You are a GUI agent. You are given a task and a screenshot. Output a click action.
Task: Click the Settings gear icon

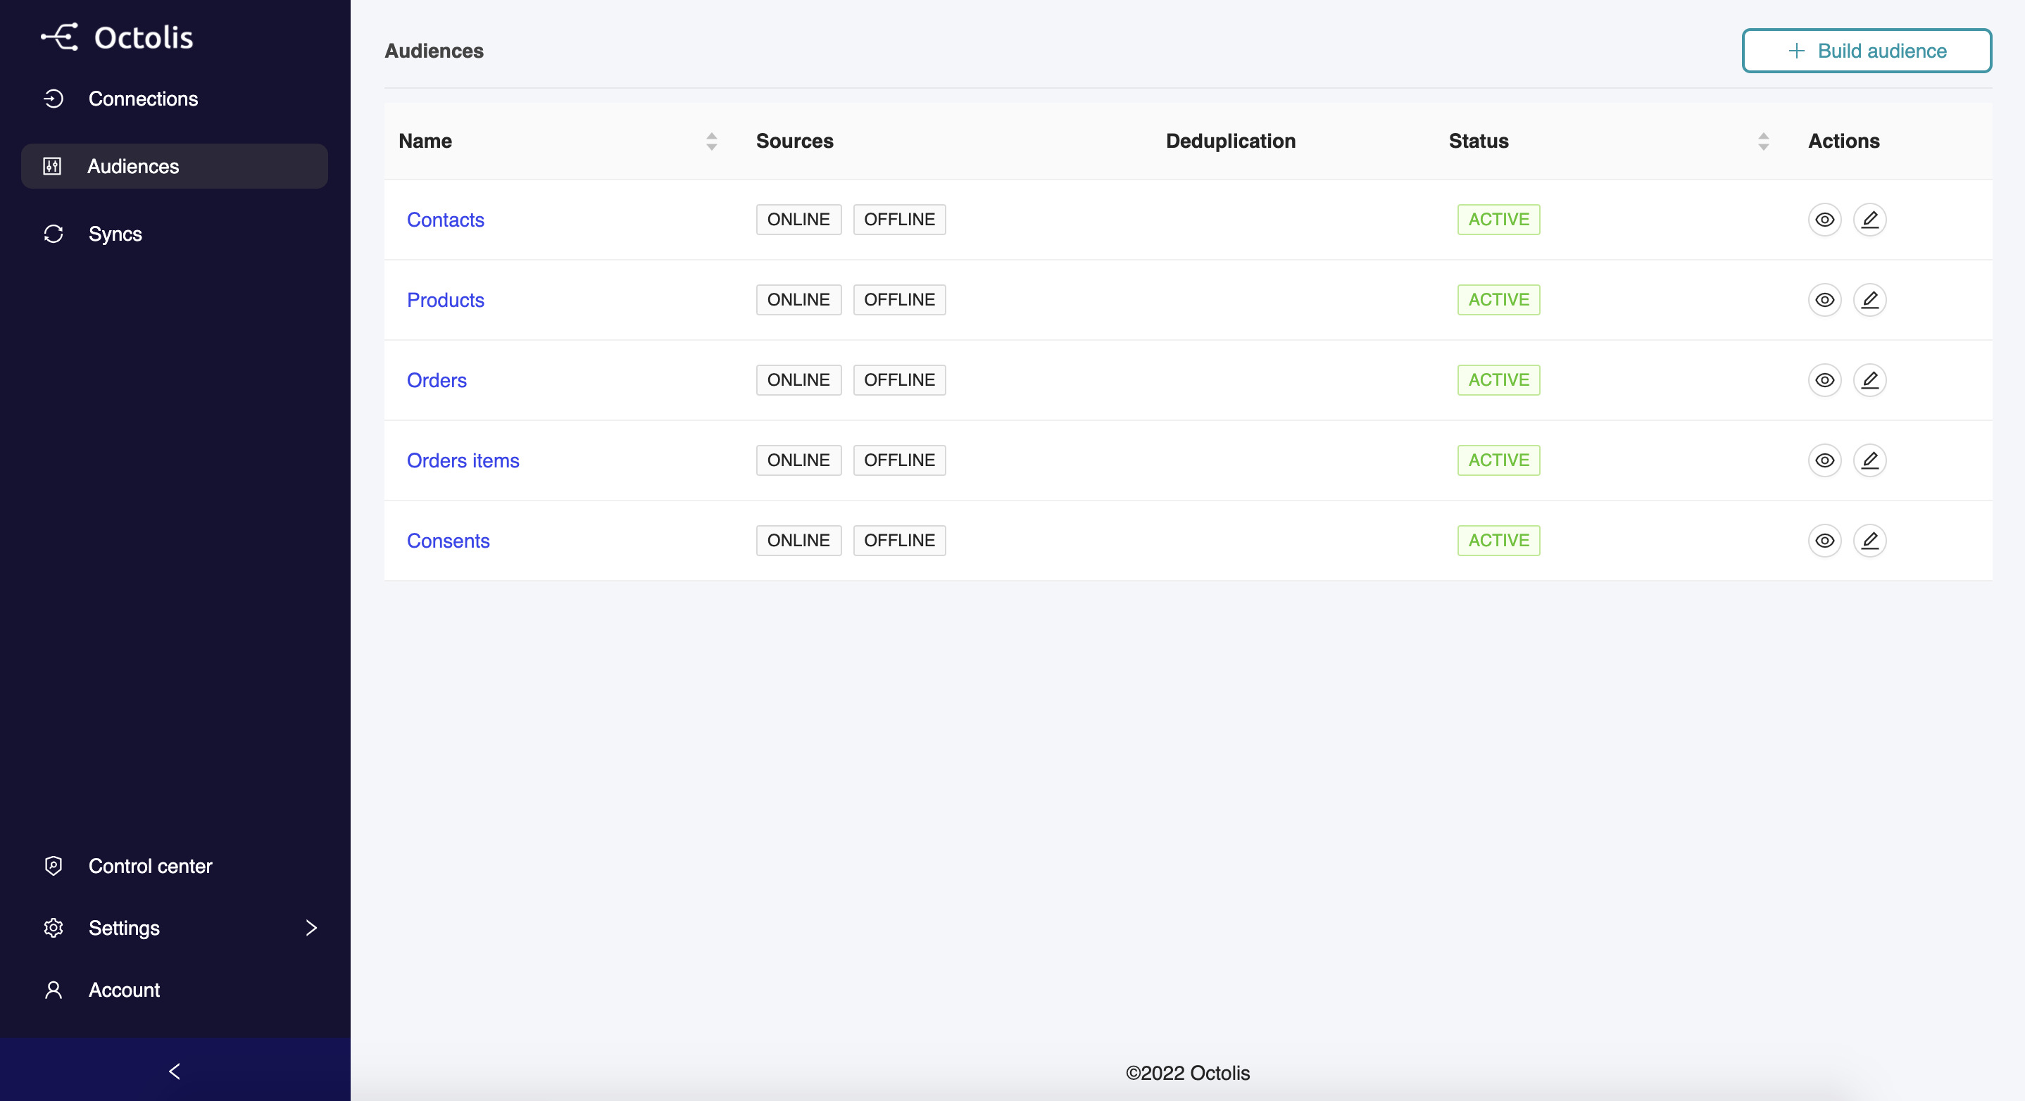click(x=54, y=928)
